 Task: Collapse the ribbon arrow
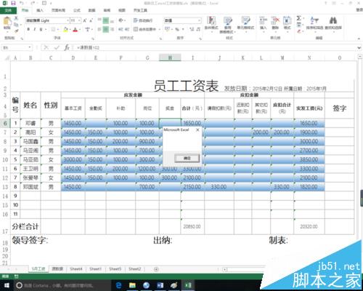[359, 39]
